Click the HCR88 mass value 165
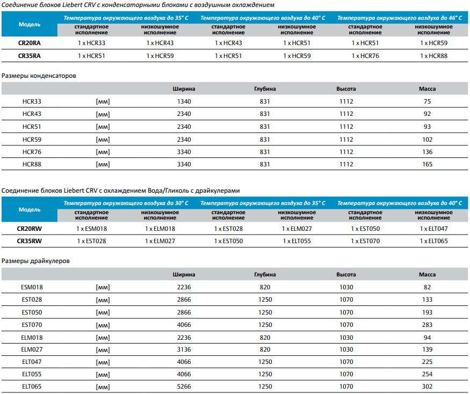The height and width of the screenshot is (394, 470). pyautogui.click(x=427, y=164)
